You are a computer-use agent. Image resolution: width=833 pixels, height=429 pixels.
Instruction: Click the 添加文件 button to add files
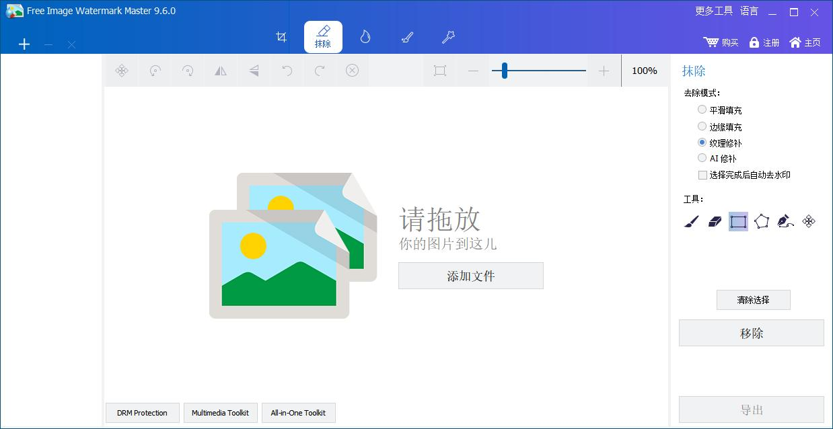pyautogui.click(x=470, y=276)
